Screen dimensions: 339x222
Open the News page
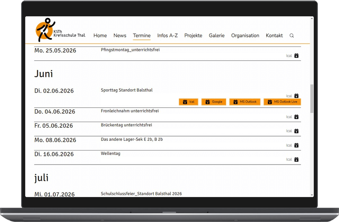point(120,36)
